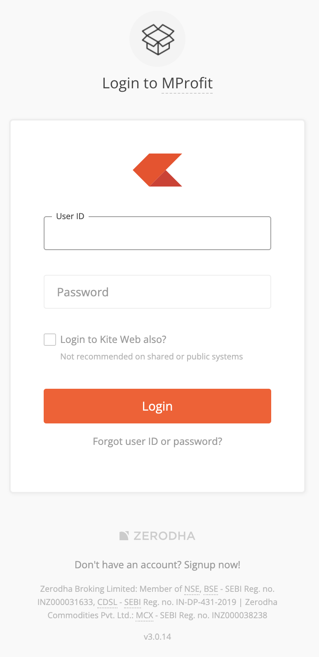The width and height of the screenshot is (319, 657).
Task: Enable the Login to Kite Web also checkbox
Action: coord(50,340)
